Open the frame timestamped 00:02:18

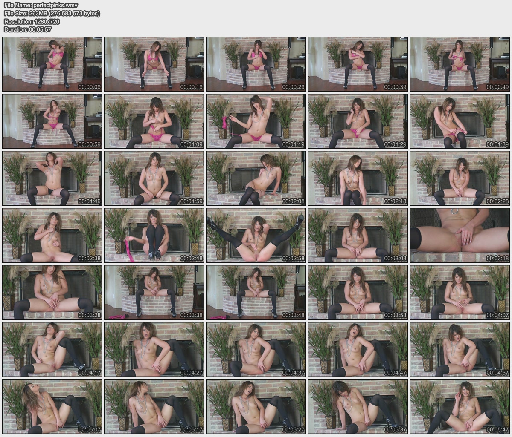pyautogui.click(x=358, y=178)
